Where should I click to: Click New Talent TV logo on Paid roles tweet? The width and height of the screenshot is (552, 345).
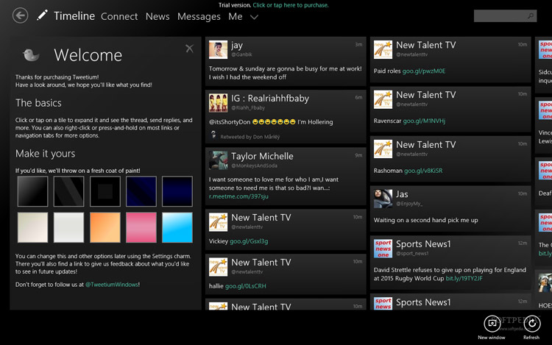(383, 49)
